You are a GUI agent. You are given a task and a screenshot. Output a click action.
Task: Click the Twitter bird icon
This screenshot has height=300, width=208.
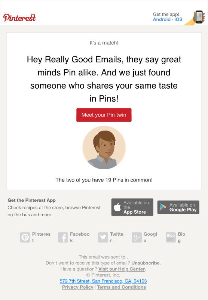click(x=103, y=238)
